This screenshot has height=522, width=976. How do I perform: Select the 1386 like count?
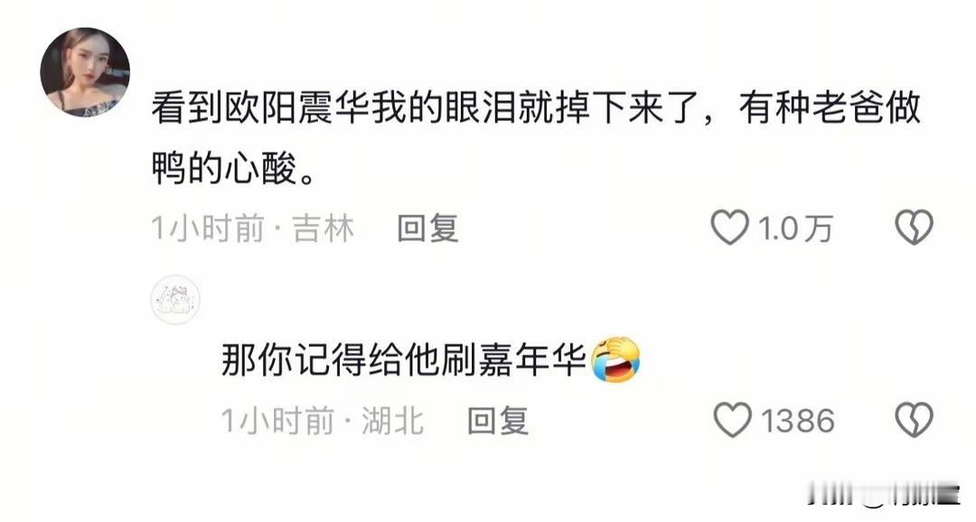[x=797, y=421]
